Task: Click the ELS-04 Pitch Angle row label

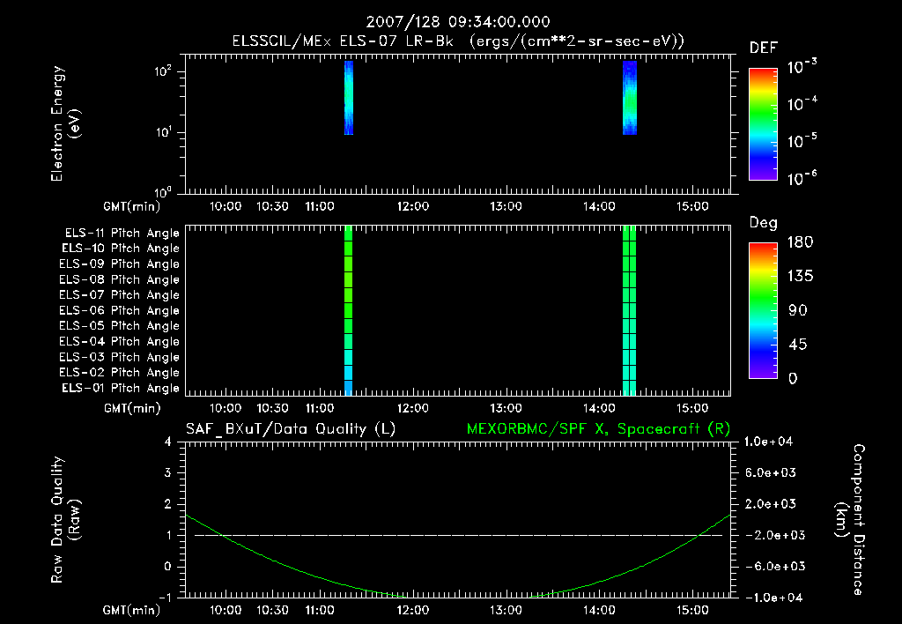Action: click(120, 341)
